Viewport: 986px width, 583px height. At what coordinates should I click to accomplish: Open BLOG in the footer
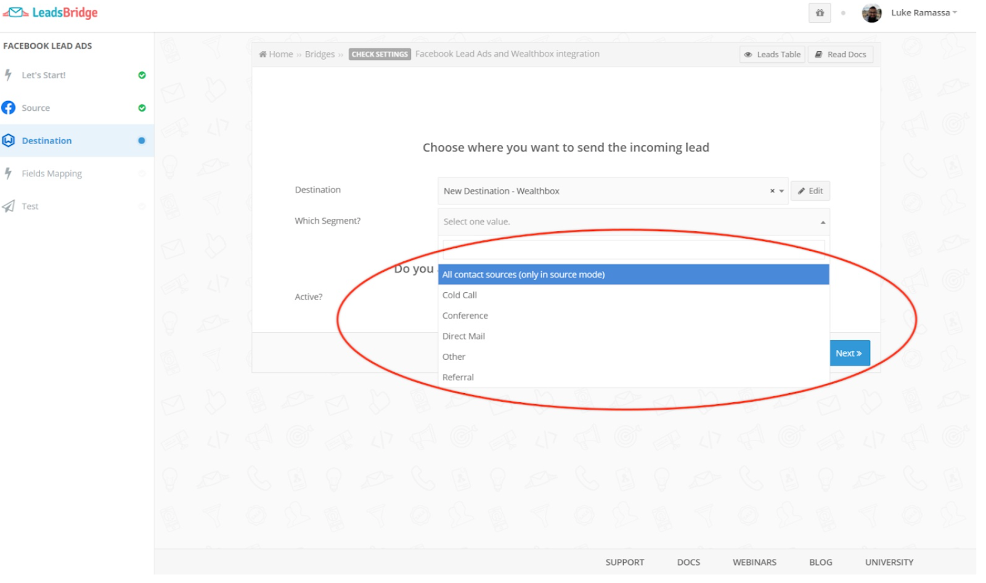tap(821, 562)
